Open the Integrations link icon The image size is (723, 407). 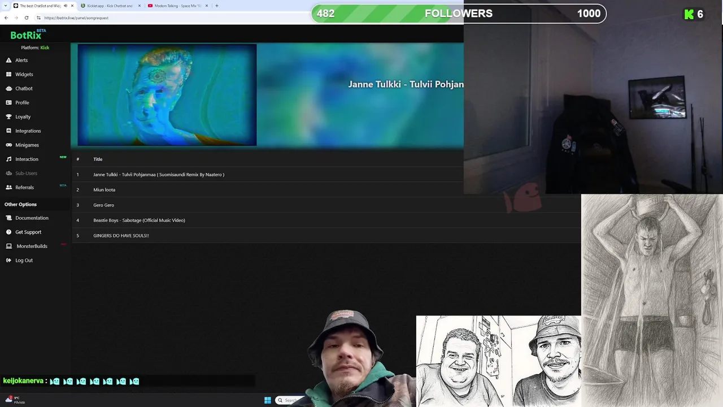[x=9, y=131]
